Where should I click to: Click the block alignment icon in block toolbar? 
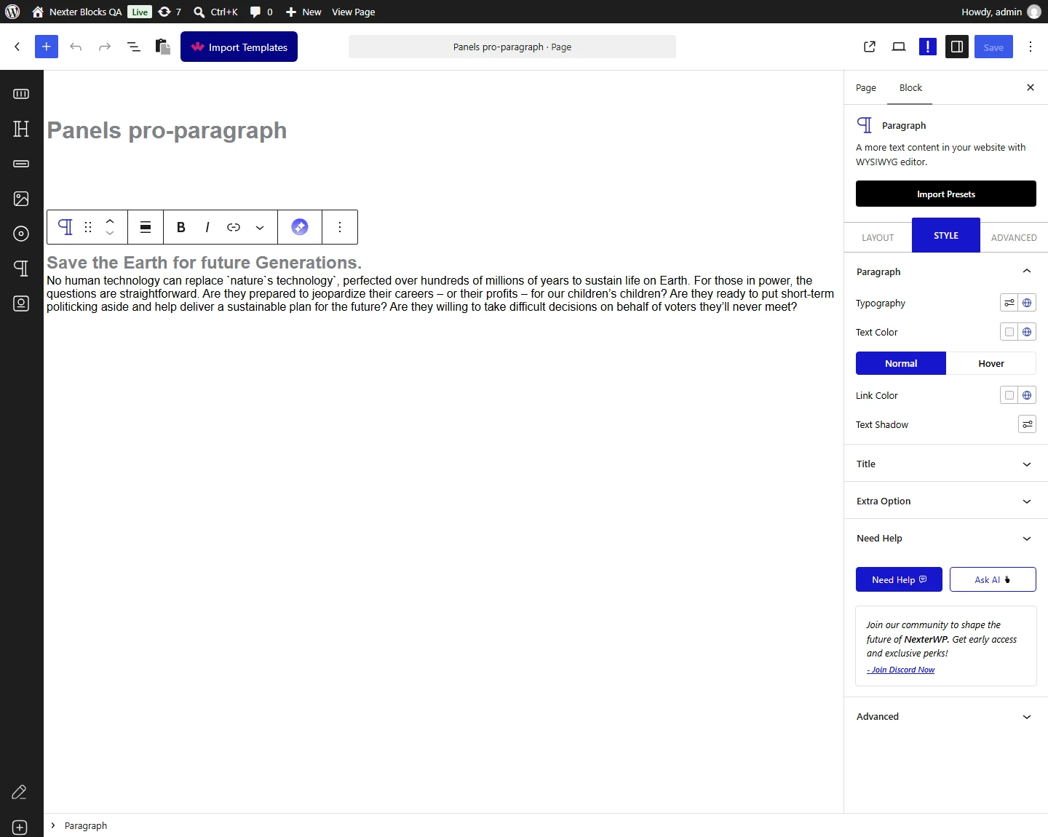tap(146, 227)
